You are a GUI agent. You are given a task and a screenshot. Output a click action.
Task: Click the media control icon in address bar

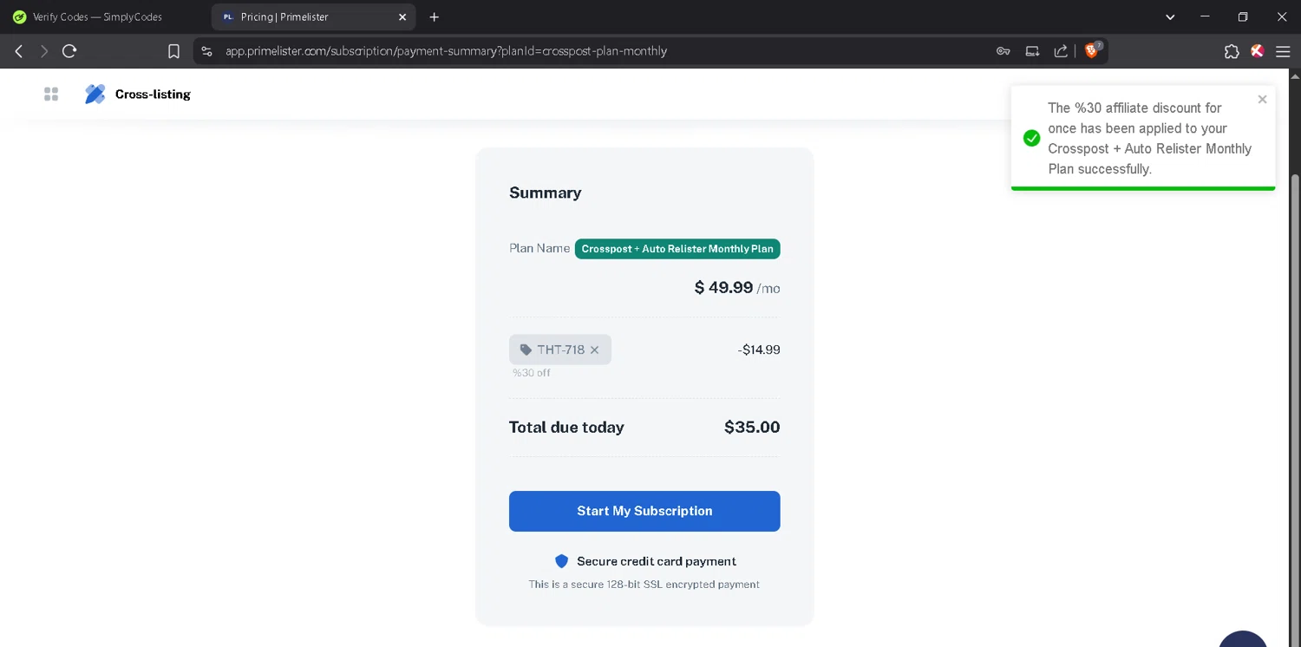pos(1032,51)
